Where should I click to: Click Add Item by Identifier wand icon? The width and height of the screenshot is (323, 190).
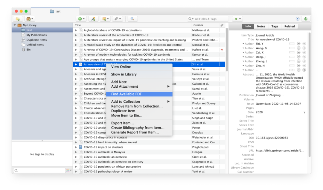pyautogui.click(x=93, y=19)
